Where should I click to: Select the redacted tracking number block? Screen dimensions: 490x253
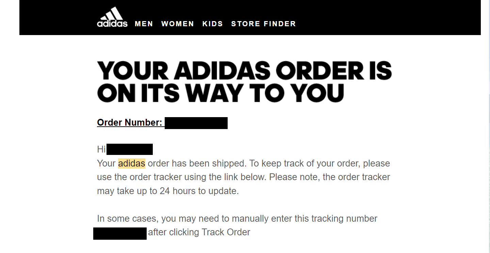(120, 234)
